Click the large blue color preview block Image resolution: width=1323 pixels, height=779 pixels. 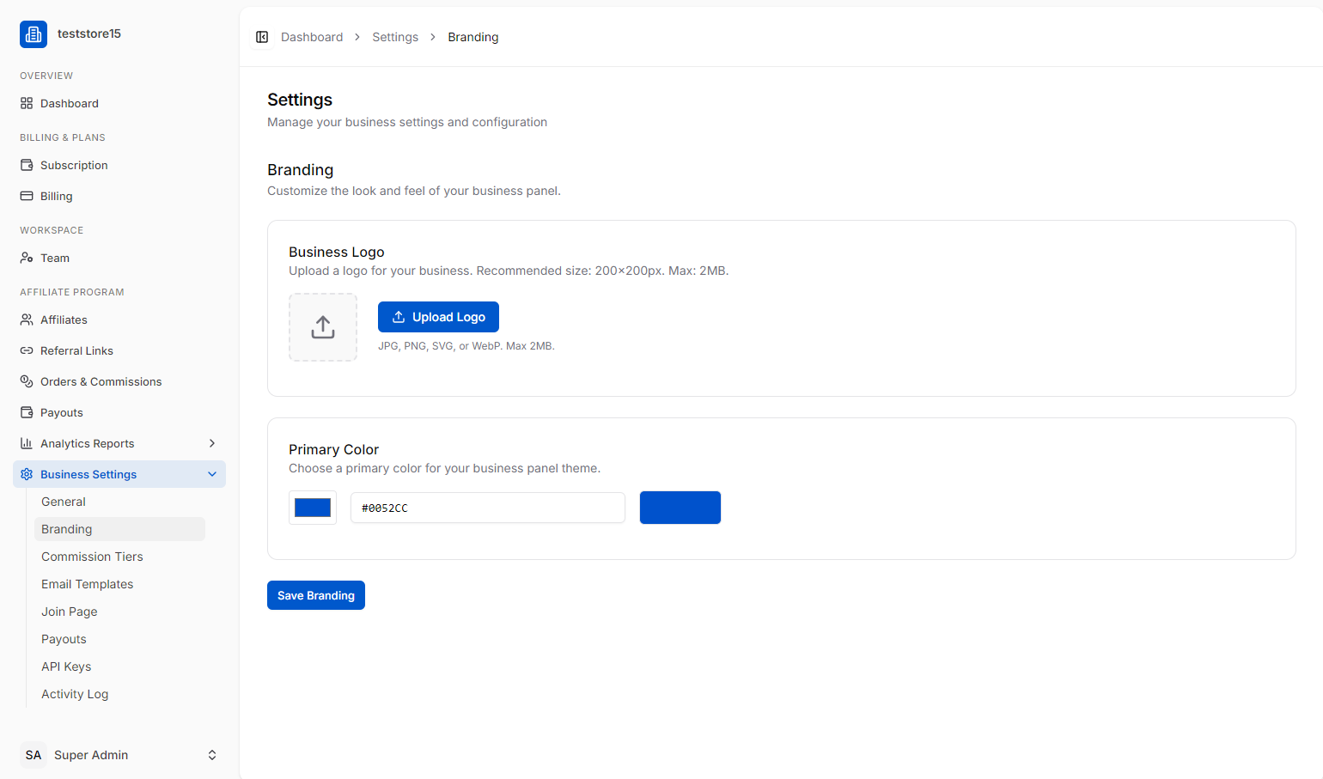click(680, 508)
